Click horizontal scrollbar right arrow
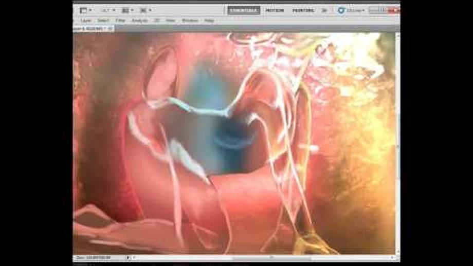Viewport: 473px width, 266px height. pyautogui.click(x=392, y=258)
